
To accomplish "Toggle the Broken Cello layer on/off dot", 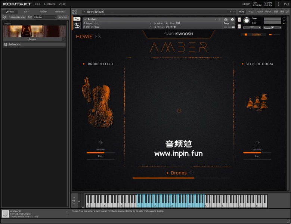I will (84, 64).
